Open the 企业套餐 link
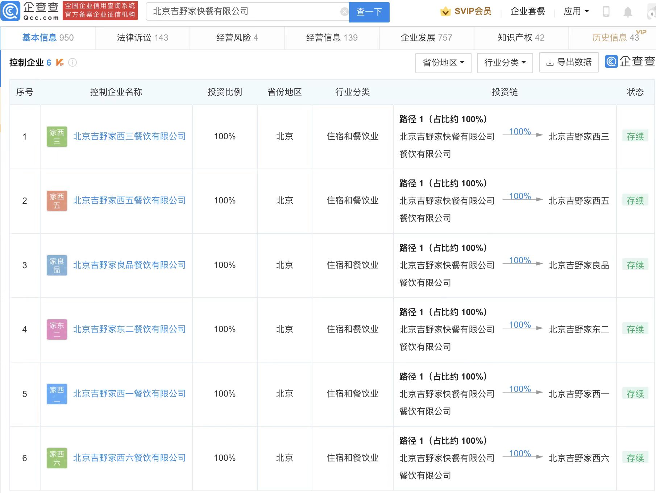This screenshot has width=656, height=493. point(528,12)
